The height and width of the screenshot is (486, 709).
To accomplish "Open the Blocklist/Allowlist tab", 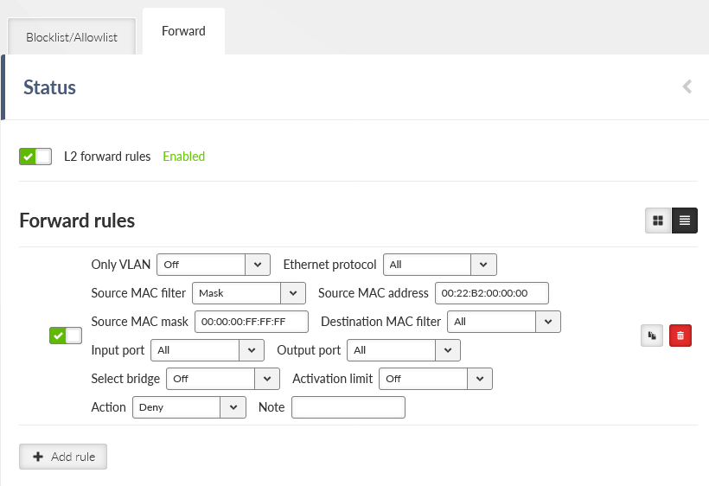I will point(72,37).
